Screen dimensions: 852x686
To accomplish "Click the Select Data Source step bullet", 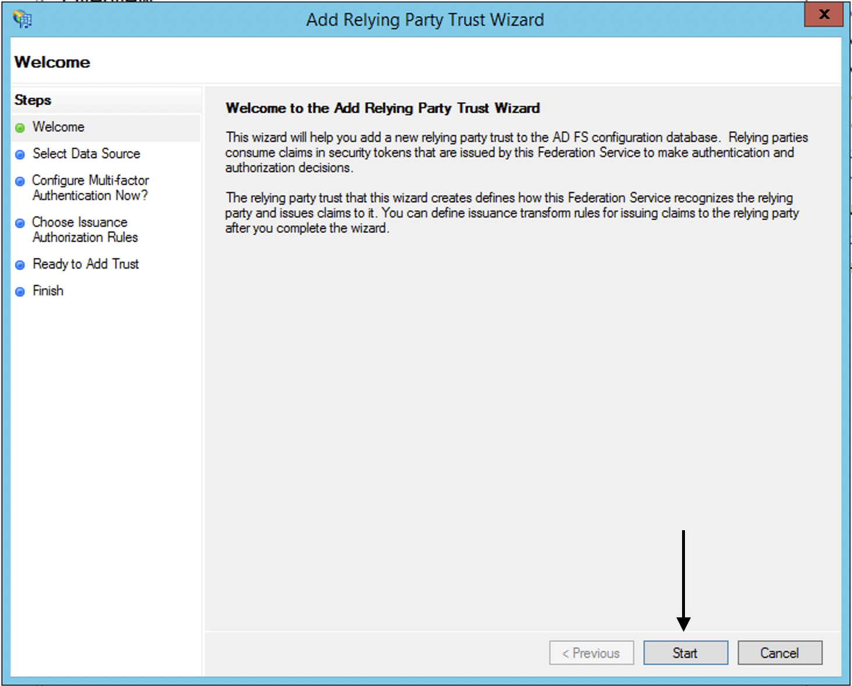I will 19,153.
